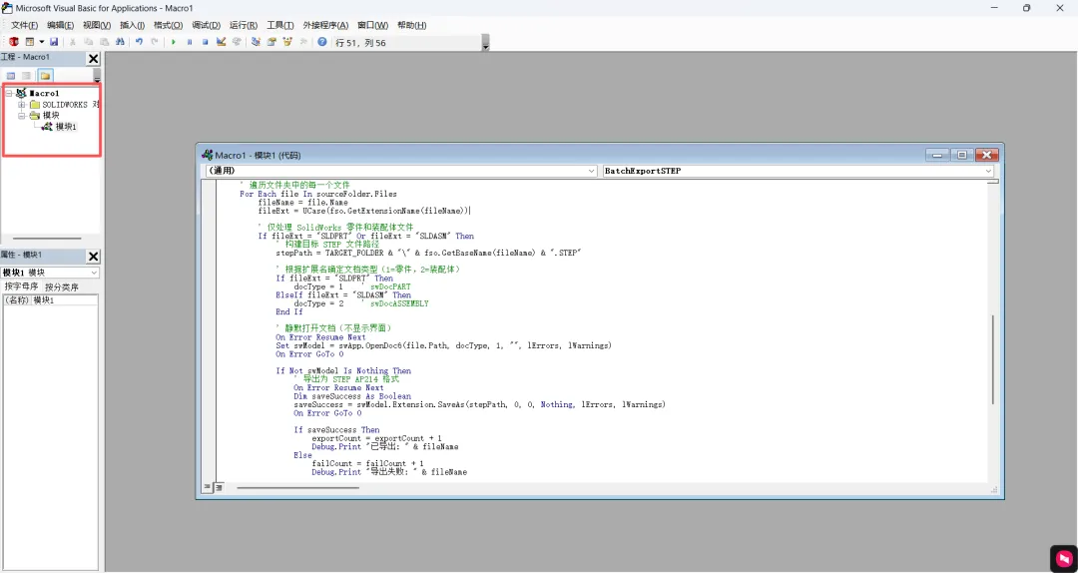Expand the SOLIDWORKS objects folder node

pyautogui.click(x=21, y=105)
